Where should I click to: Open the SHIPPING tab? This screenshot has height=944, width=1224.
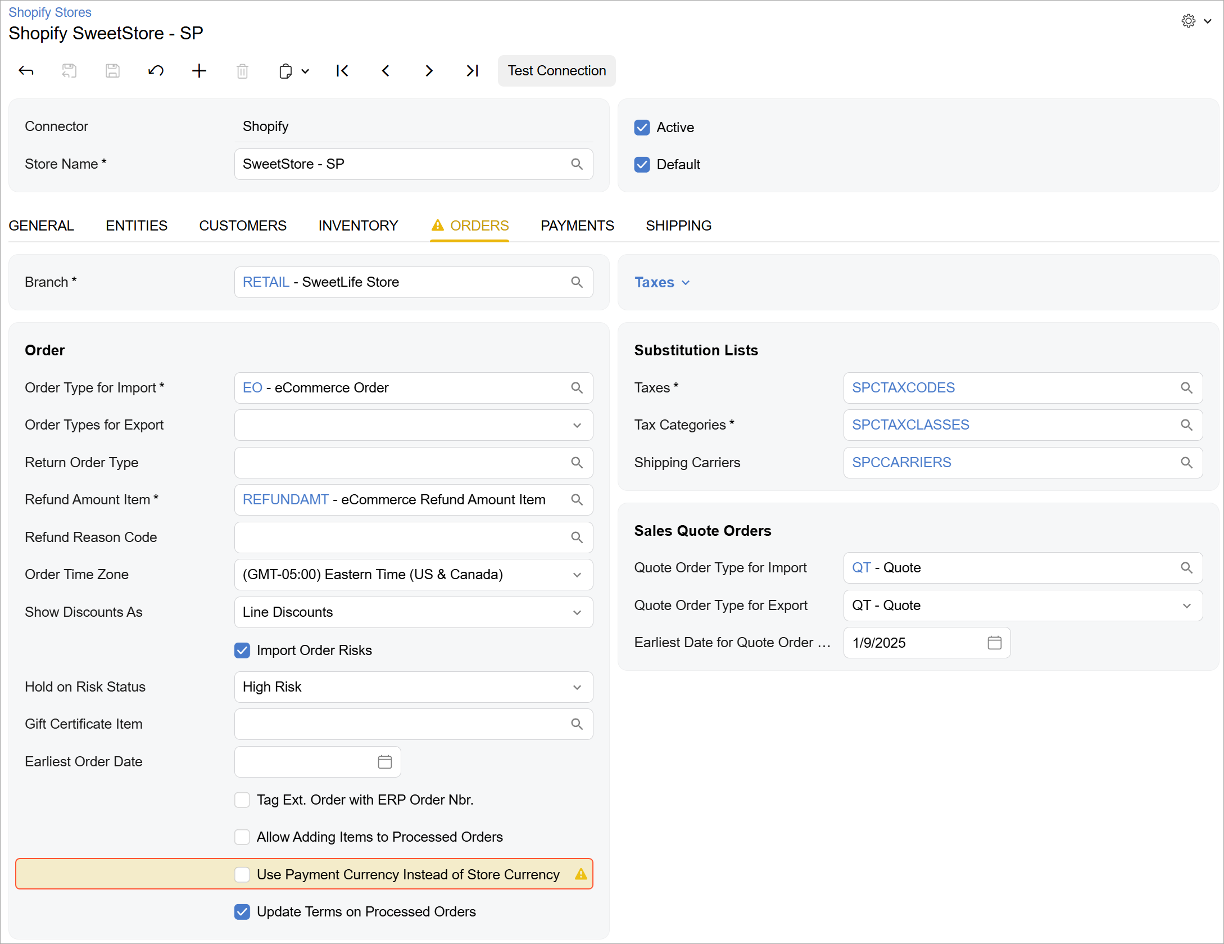point(678,226)
